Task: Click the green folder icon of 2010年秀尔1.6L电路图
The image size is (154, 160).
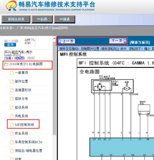Action: point(6,64)
